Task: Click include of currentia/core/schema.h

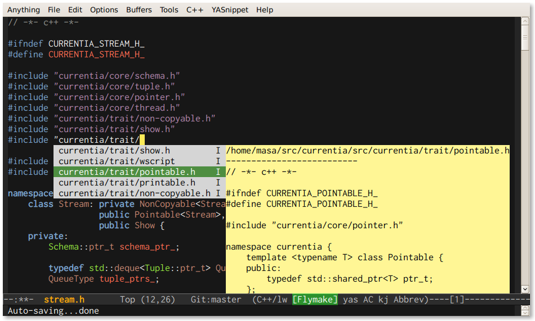Action: point(94,76)
